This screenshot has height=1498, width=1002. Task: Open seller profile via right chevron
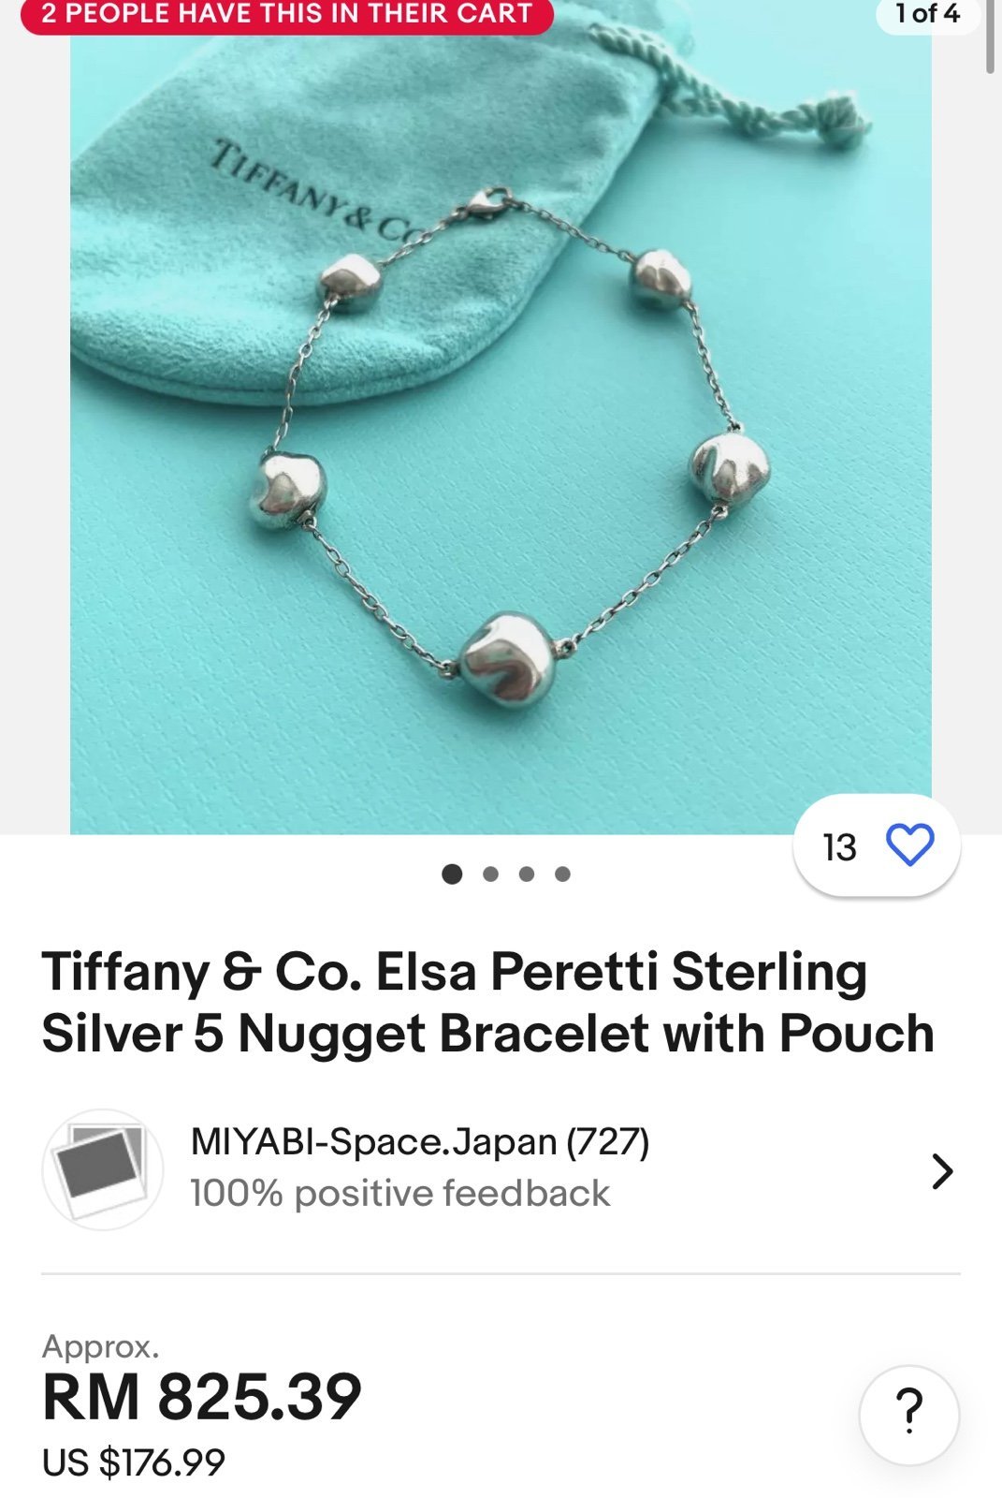[942, 1170]
